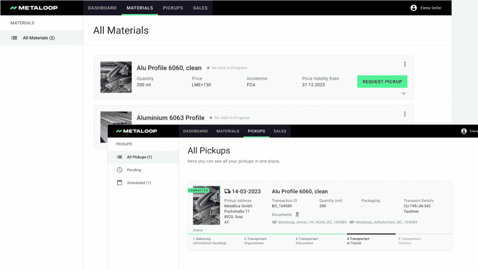Select Materials tab in All Materials window
The width and height of the screenshot is (478, 270).
pos(140,8)
